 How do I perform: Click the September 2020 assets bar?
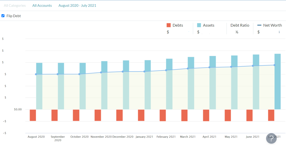61,86
